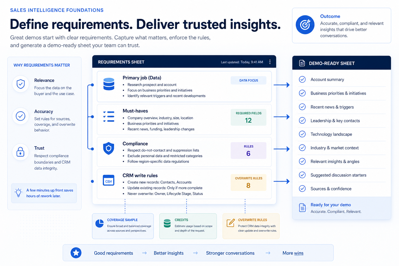Click the 'Compliance' section heading
The image size is (399, 266).
tap(135, 144)
